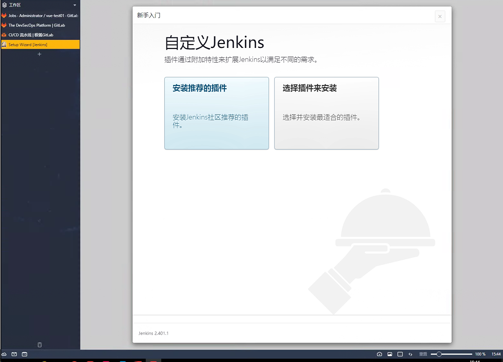Click the 新手入门 dialog title
The width and height of the screenshot is (503, 362).
pos(148,15)
